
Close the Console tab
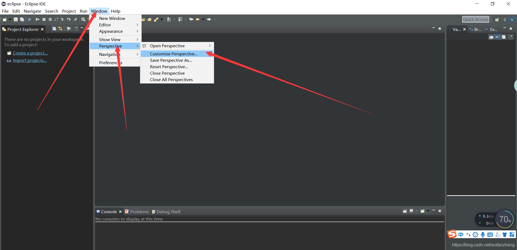point(120,212)
